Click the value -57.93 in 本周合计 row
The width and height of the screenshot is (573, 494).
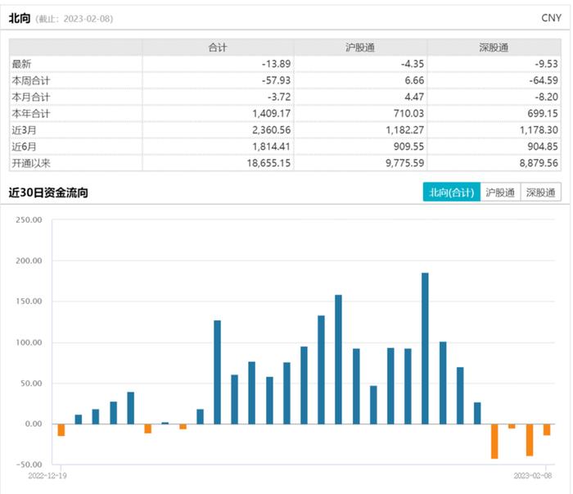coord(277,80)
